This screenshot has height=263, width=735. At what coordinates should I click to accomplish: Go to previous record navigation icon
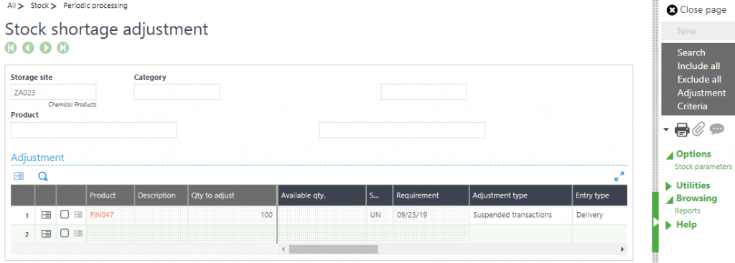click(28, 47)
